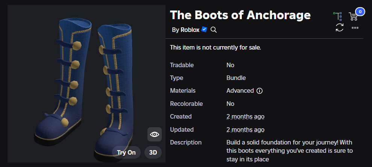Click the 'Bundle' type value

(236, 78)
